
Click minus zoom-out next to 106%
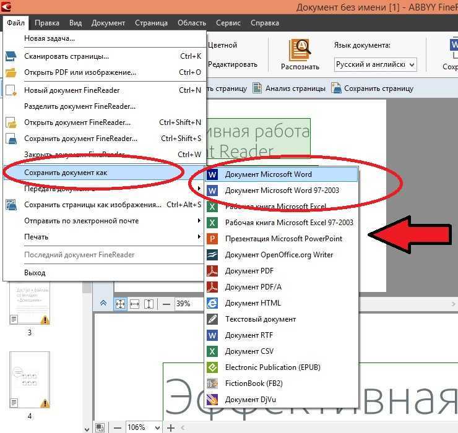coord(118,428)
